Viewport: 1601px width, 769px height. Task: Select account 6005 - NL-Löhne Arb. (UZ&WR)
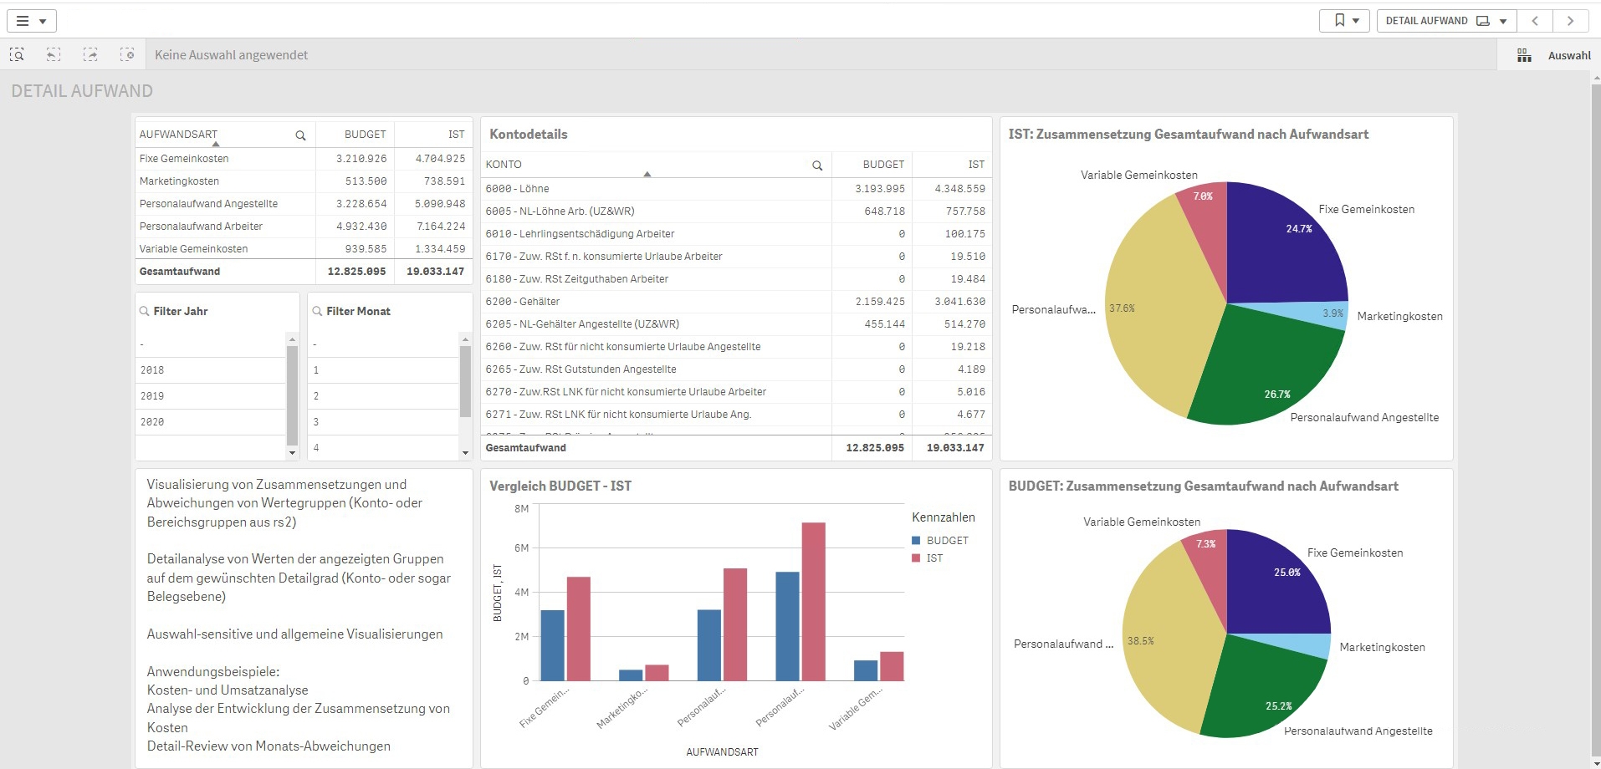pos(736,211)
